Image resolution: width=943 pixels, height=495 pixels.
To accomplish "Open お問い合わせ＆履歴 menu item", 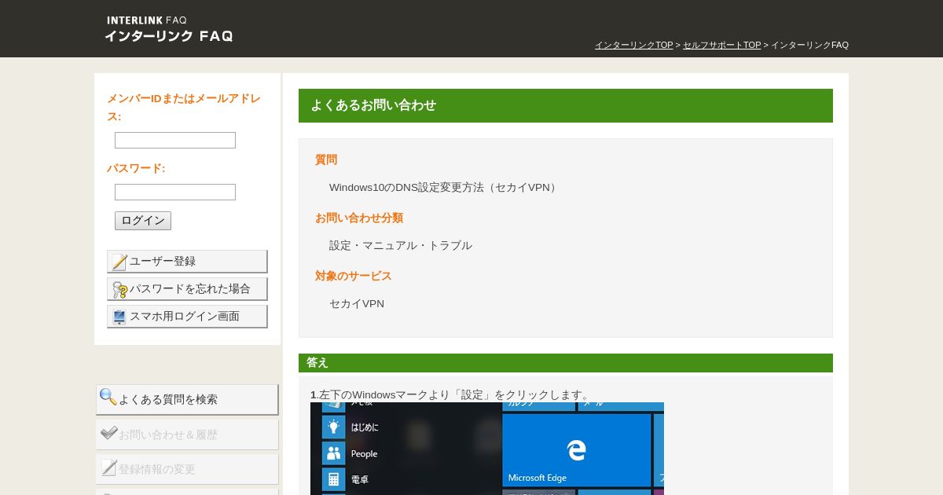I will pyautogui.click(x=187, y=434).
